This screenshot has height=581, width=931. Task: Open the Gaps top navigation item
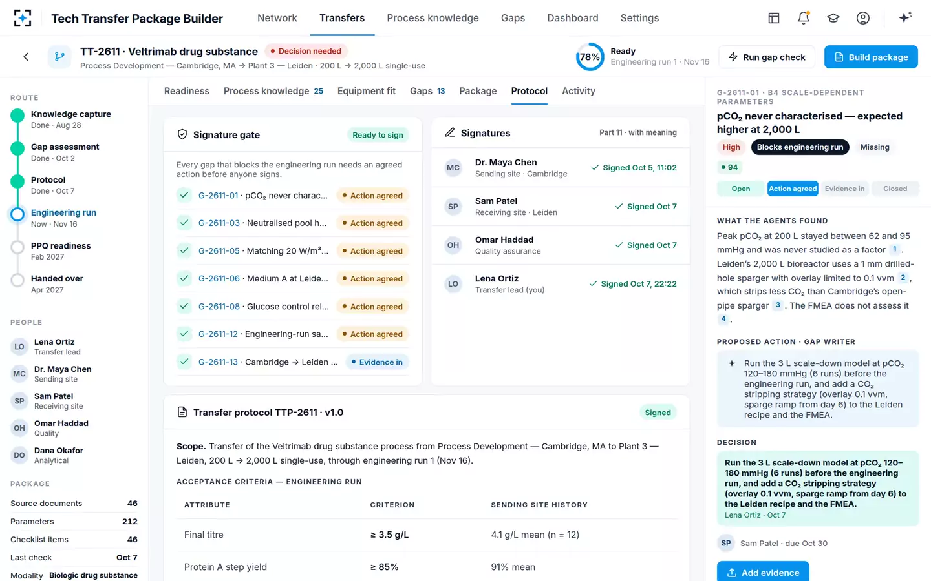pyautogui.click(x=513, y=18)
